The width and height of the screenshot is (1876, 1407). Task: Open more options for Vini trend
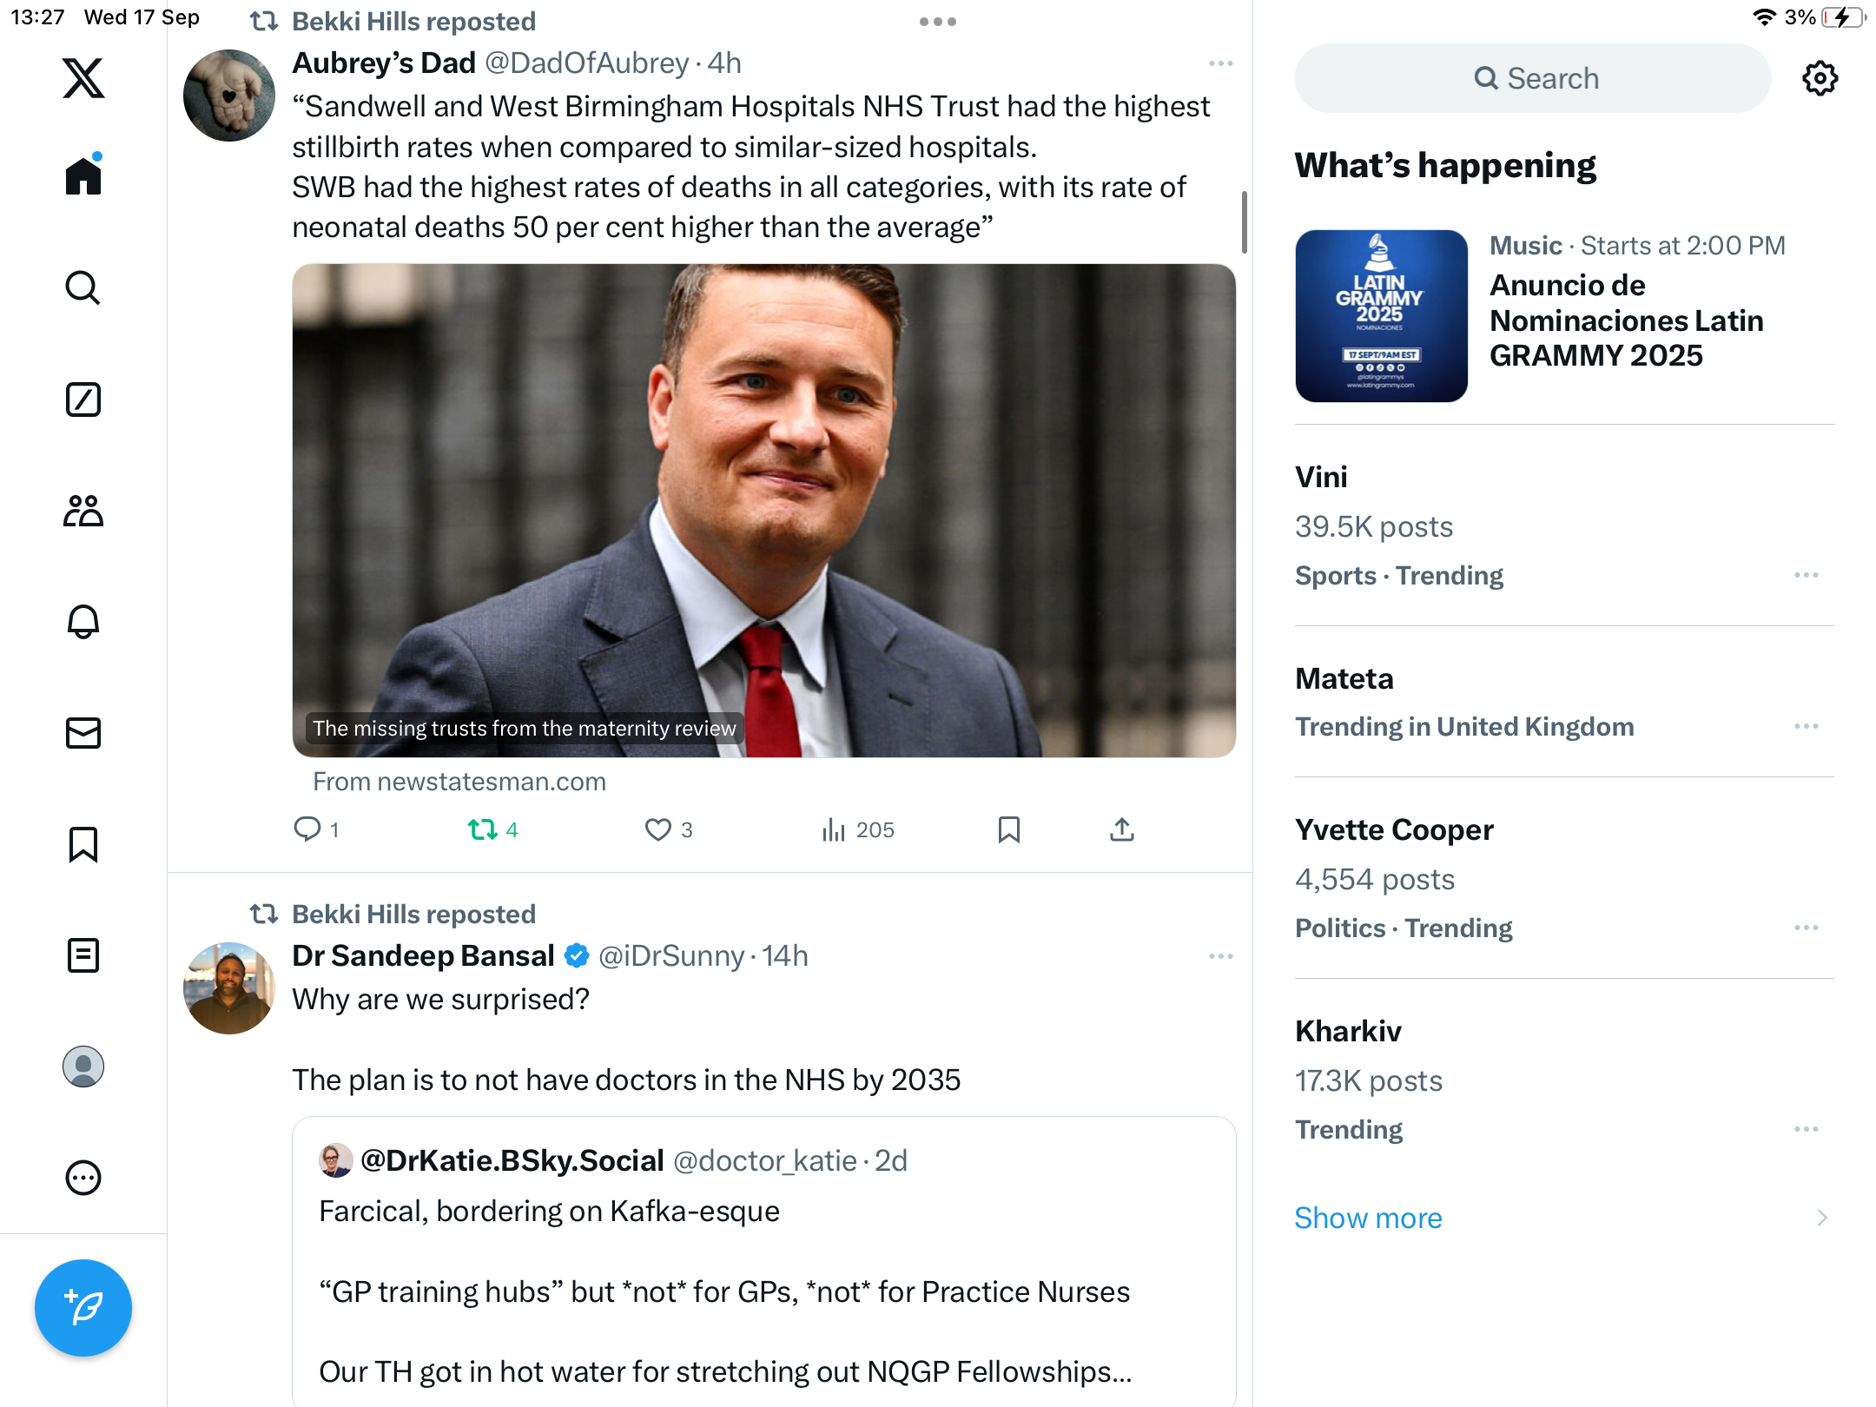pos(1806,575)
